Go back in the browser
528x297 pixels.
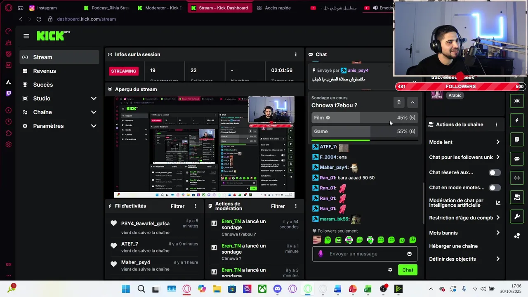tap(21, 19)
